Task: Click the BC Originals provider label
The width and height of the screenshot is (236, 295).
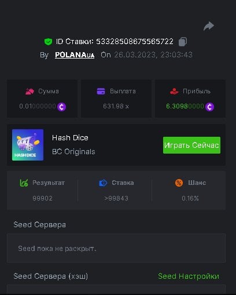Action: click(73, 152)
